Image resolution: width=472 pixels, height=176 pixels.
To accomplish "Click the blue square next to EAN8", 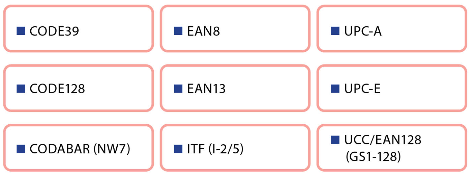I will tap(178, 31).
